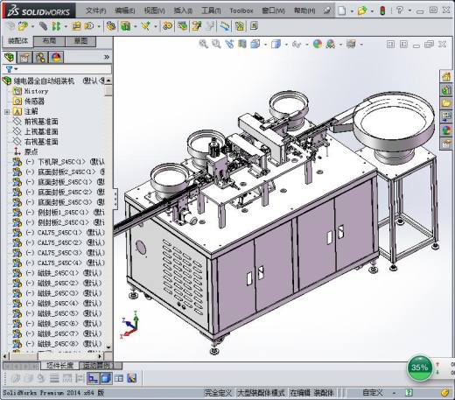
Task: Open the FeatureManager design tree tab icon
Action: (10, 58)
